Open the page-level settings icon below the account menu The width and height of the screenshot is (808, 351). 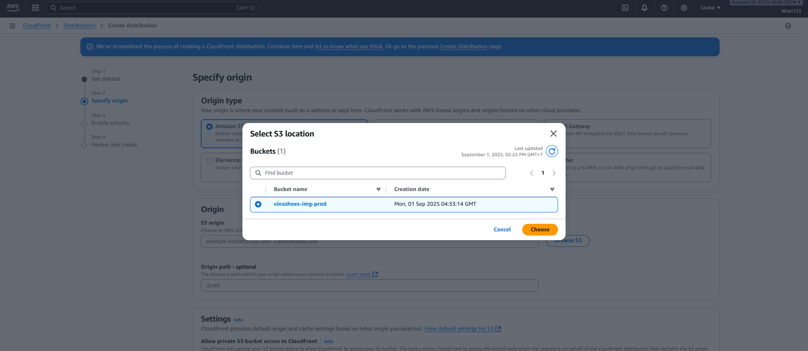pos(788,26)
